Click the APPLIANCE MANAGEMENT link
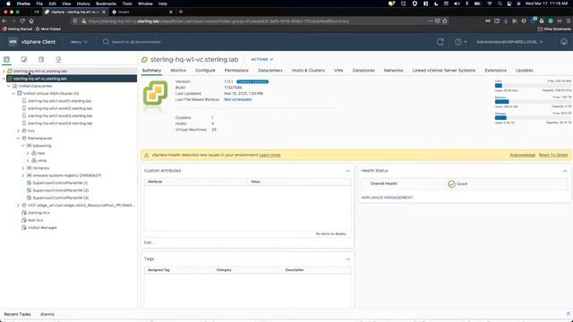 coord(387,198)
